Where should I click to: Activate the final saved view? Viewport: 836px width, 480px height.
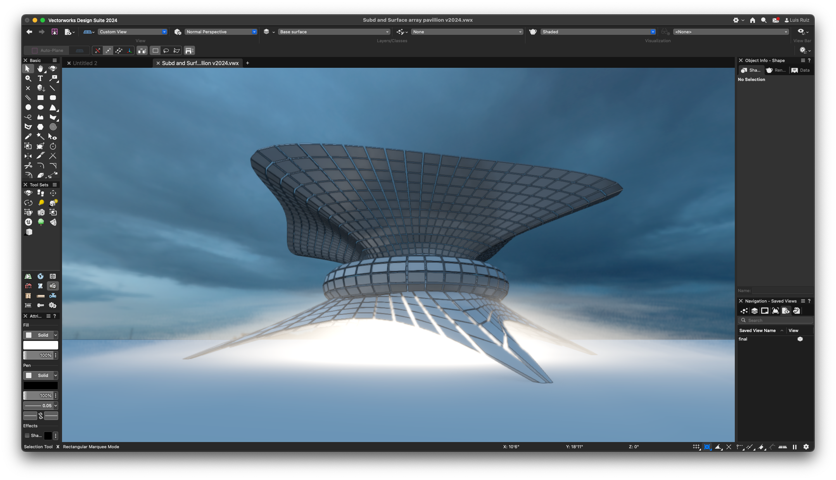click(x=744, y=339)
